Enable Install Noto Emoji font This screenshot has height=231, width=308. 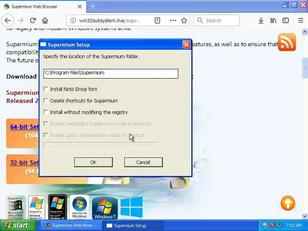pyautogui.click(x=46, y=89)
